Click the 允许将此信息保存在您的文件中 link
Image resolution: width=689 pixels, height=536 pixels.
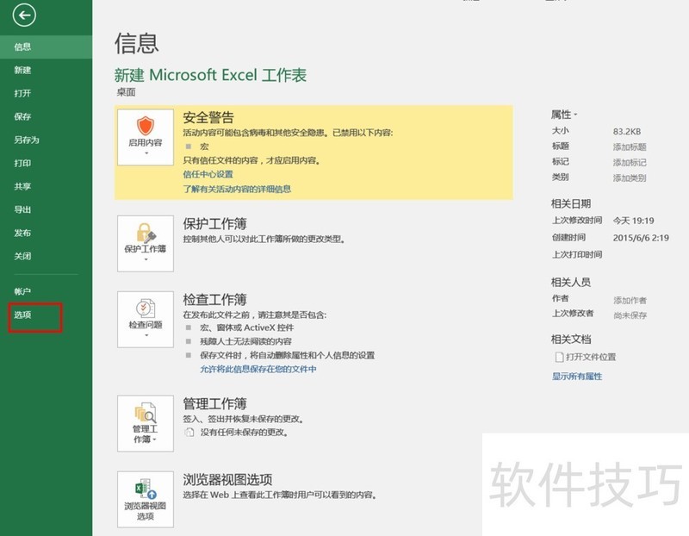258,369
